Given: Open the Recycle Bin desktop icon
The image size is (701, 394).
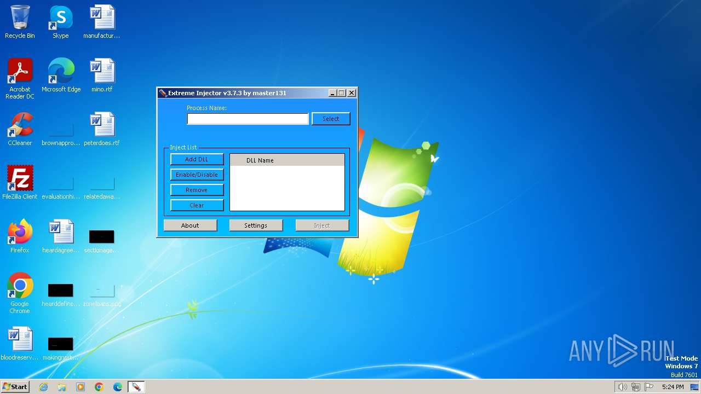Looking at the screenshot, I should [20, 22].
